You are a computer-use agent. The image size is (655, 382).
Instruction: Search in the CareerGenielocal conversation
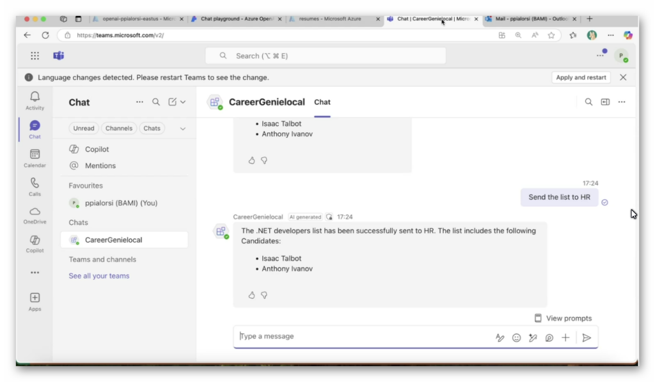click(x=588, y=102)
